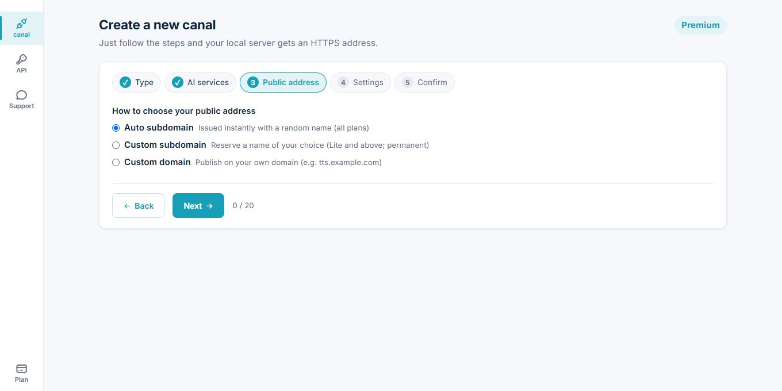This screenshot has height=391, width=782.
Task: Select the Custom domain radio option
Action: (116, 162)
